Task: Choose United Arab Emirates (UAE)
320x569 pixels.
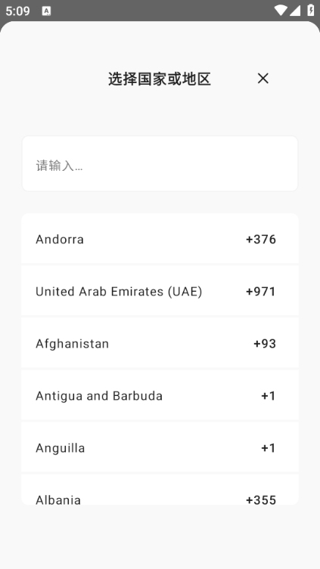Action: click(160, 291)
